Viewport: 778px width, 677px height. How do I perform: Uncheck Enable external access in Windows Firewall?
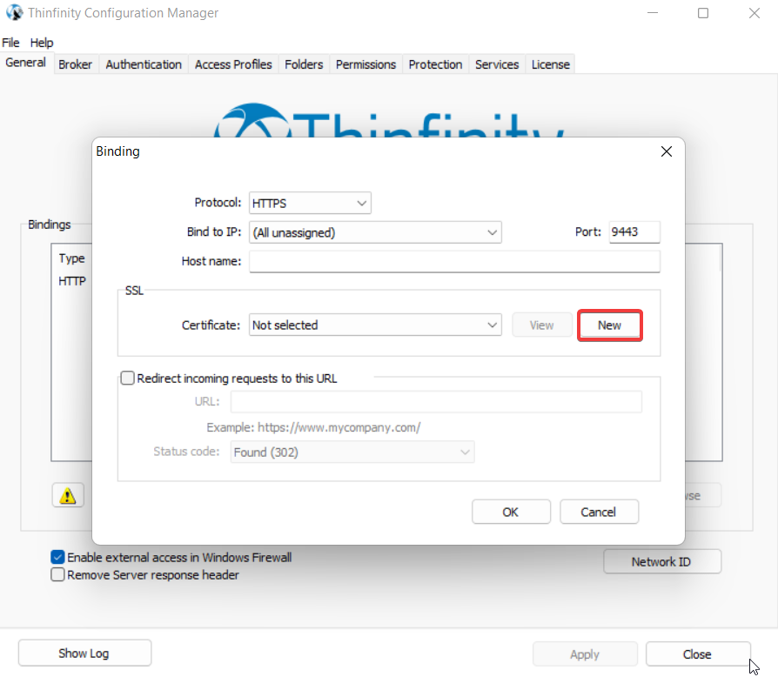click(57, 557)
